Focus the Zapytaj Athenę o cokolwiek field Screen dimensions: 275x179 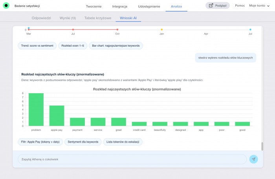pos(132,159)
